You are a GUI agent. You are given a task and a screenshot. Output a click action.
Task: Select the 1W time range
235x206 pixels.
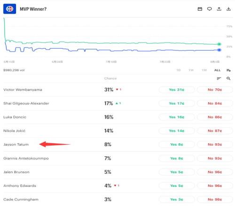pyautogui.click(x=191, y=70)
